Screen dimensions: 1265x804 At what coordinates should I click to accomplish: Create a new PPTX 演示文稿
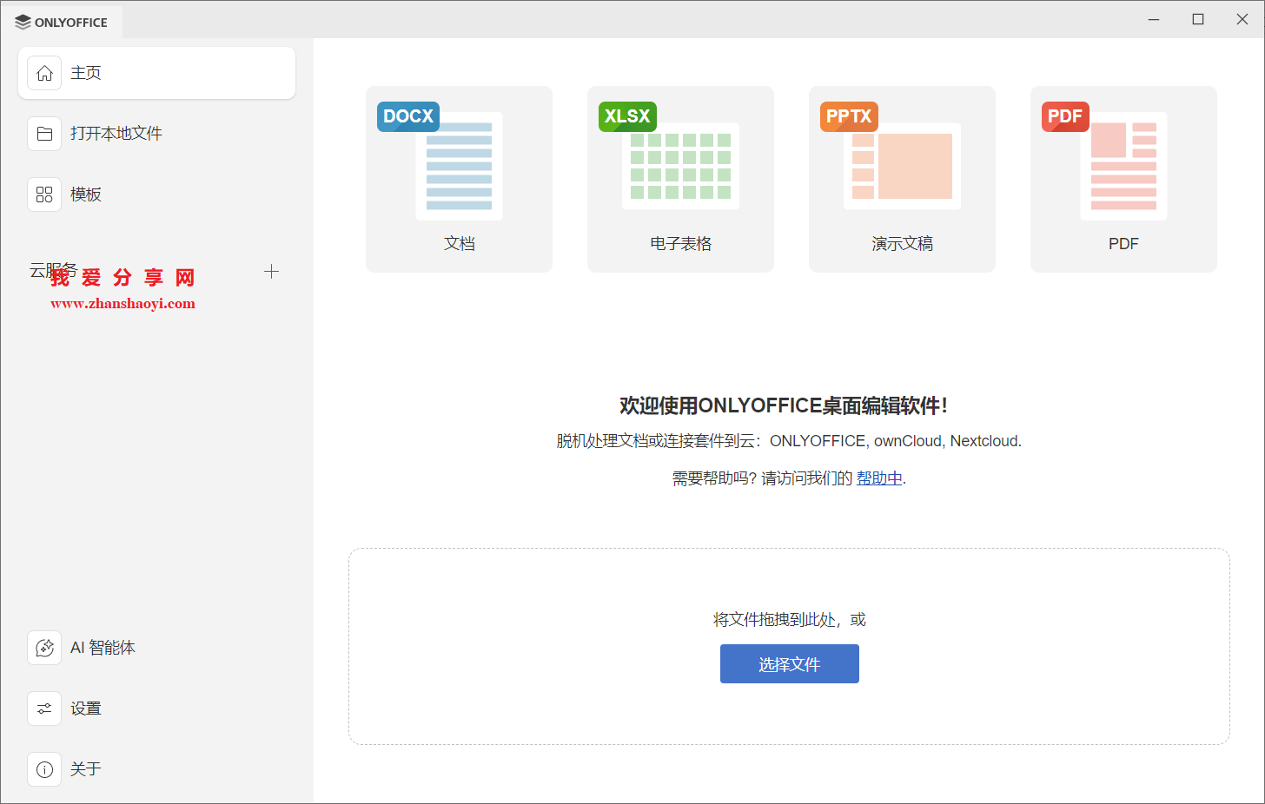(902, 179)
